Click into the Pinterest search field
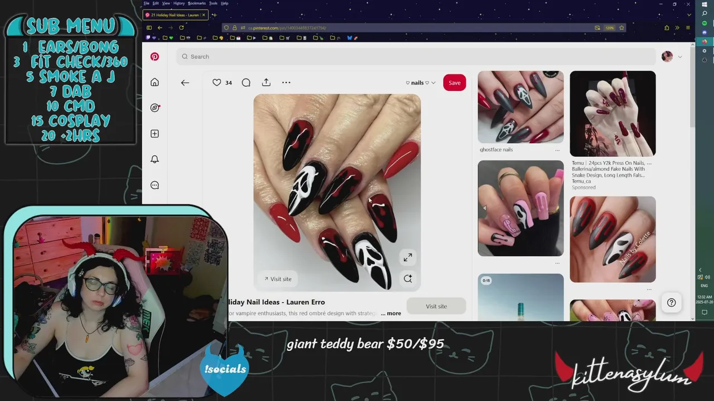This screenshot has height=401, width=714. coord(416,57)
